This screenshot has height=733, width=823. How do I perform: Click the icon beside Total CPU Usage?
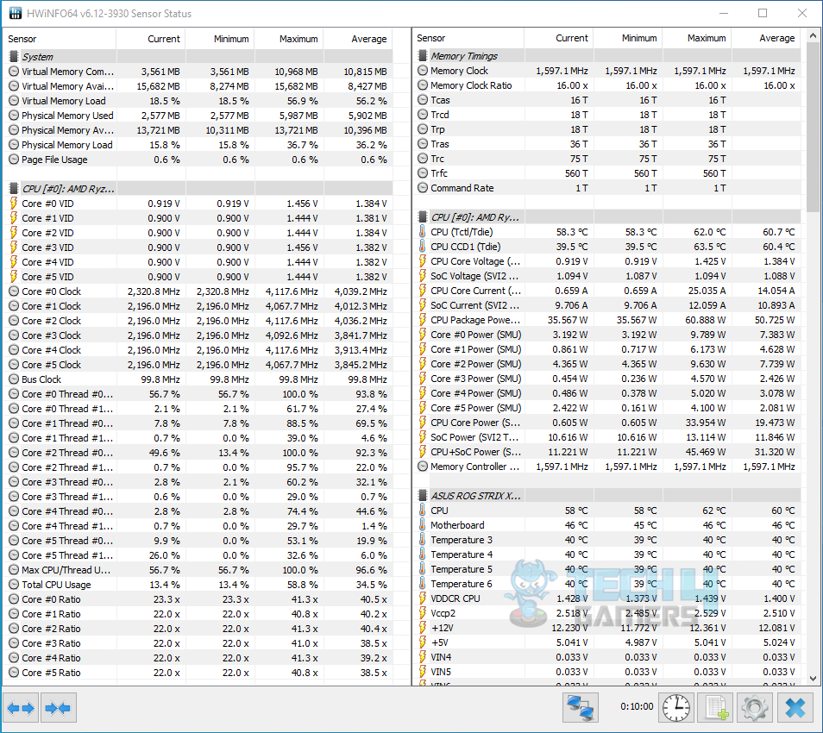pyautogui.click(x=14, y=584)
